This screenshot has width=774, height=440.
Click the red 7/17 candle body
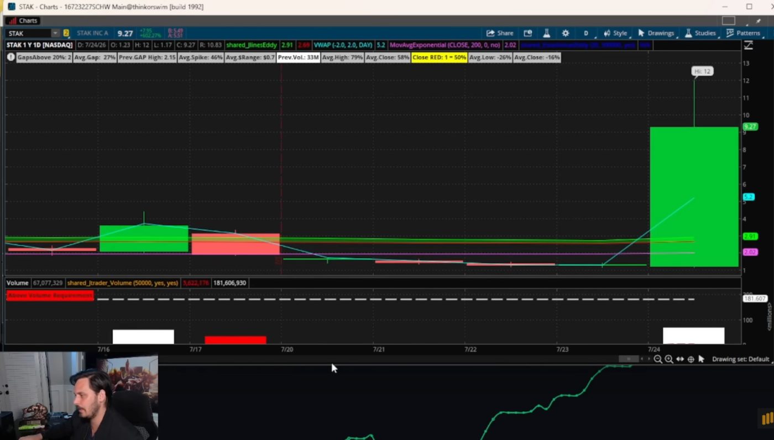[x=236, y=244]
